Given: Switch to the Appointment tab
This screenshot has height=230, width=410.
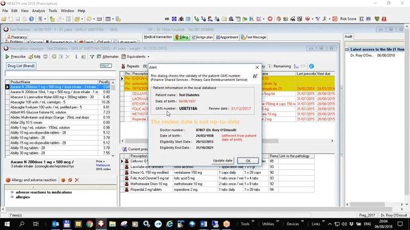Looking at the screenshot, I should click(x=227, y=37).
